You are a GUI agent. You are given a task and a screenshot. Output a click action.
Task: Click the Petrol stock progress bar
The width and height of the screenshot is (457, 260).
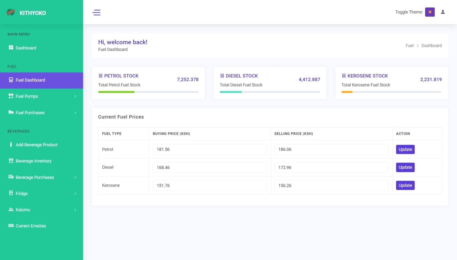pyautogui.click(x=148, y=92)
